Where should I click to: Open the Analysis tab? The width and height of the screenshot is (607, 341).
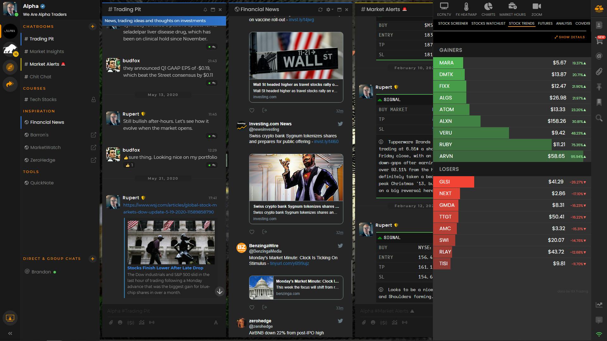(564, 23)
